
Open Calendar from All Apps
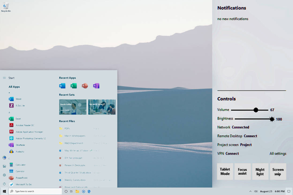17,171
